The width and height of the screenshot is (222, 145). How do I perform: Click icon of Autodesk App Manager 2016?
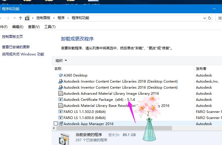60,124
